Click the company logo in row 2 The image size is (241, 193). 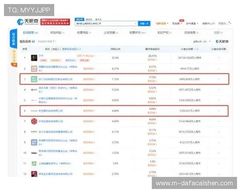point(34,69)
